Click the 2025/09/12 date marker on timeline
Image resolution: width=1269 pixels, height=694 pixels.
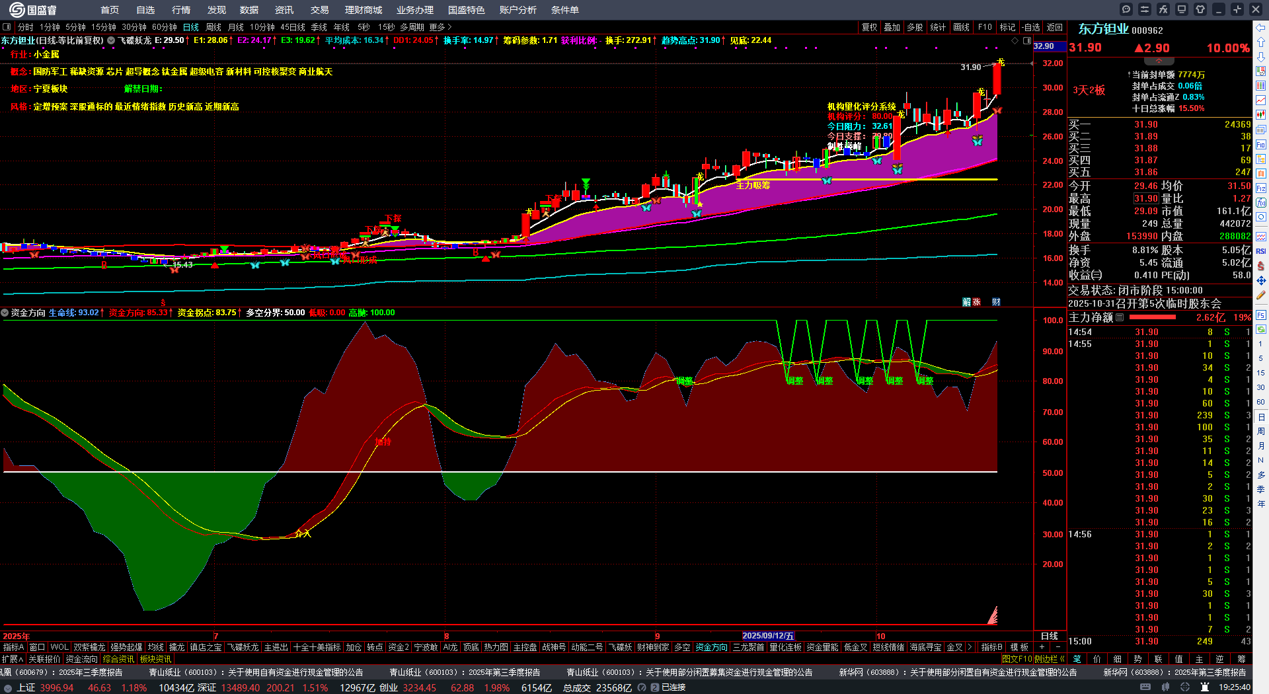coord(768,636)
